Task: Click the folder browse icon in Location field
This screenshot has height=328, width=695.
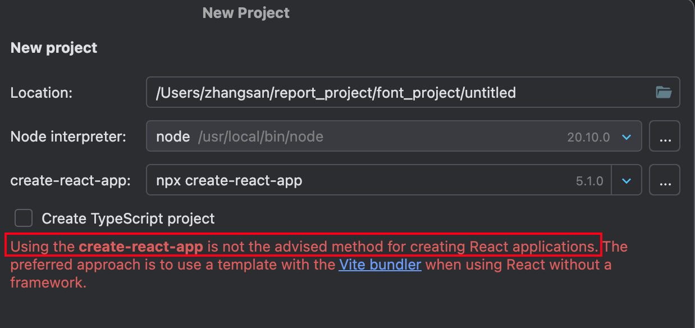Action: (x=664, y=92)
